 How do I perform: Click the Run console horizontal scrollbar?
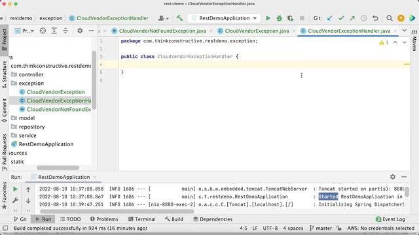point(117,211)
